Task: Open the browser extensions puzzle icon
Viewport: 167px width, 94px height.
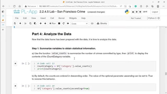Action: 141,6
